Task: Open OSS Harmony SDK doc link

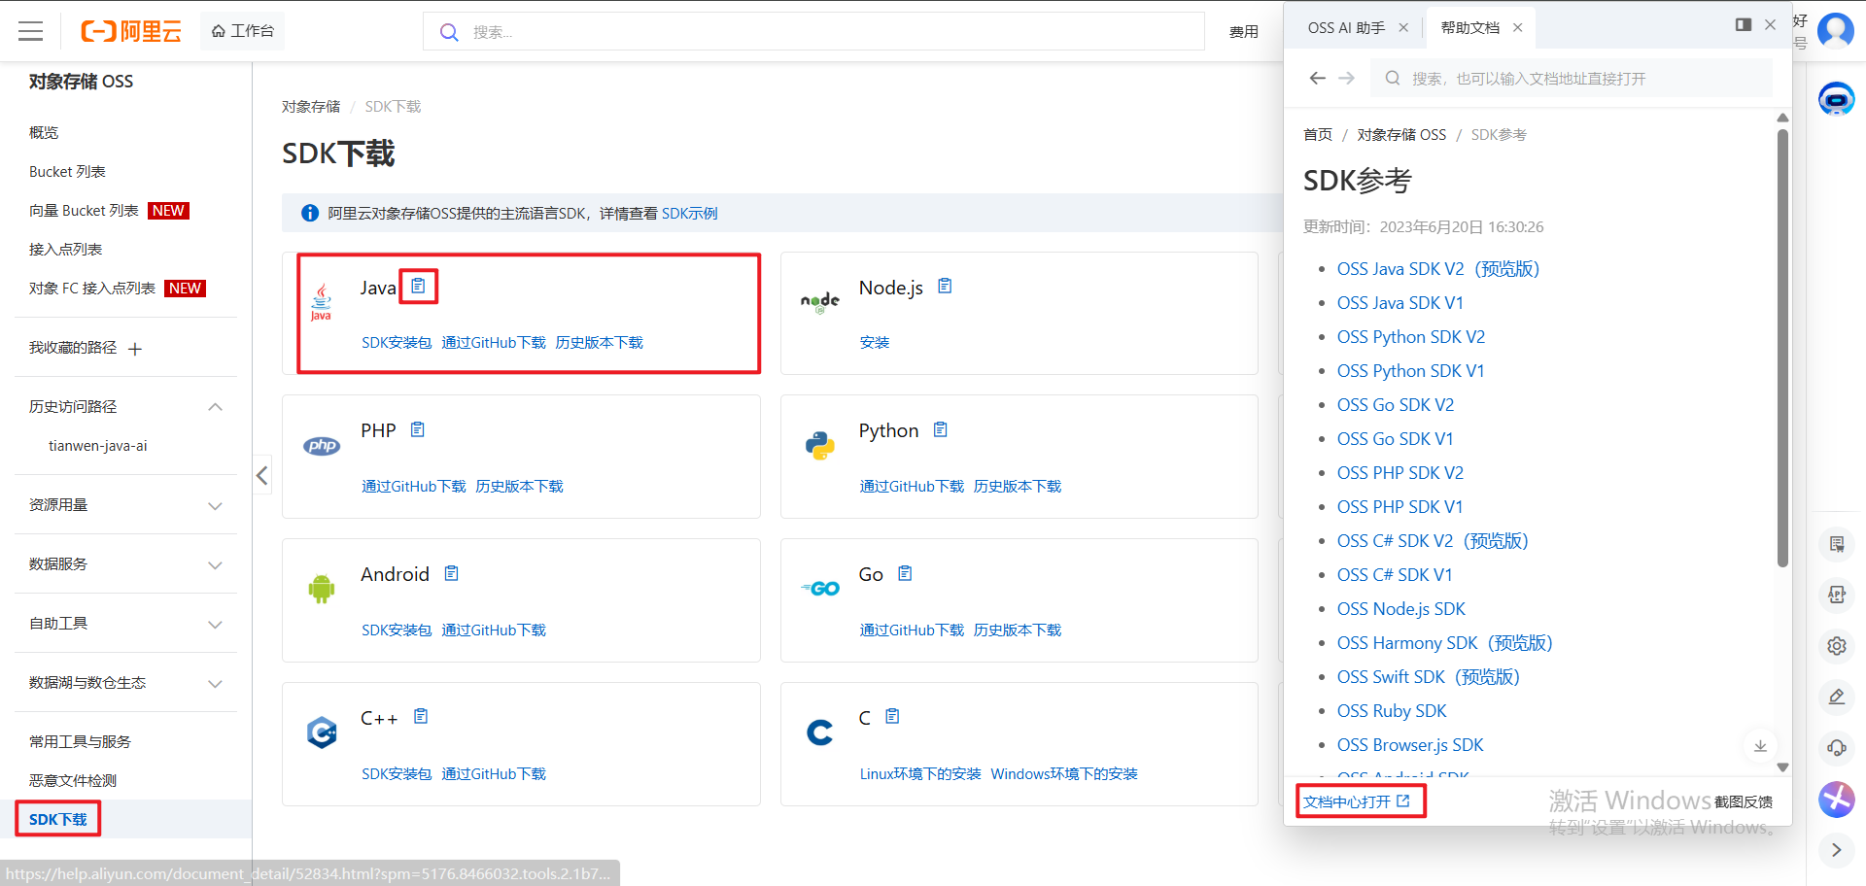Action: coord(1444,642)
